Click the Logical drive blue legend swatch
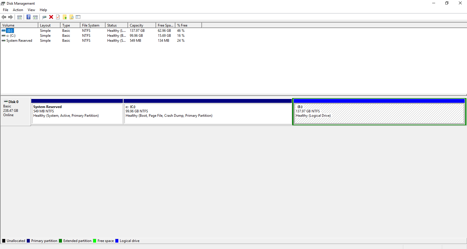This screenshot has height=249, width=467. point(117,241)
